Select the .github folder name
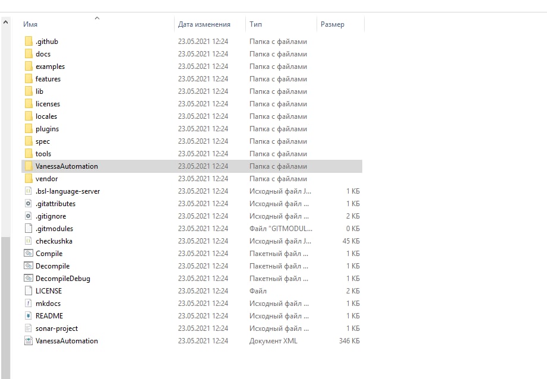Screen dimensions: 547x379 (x=47, y=42)
